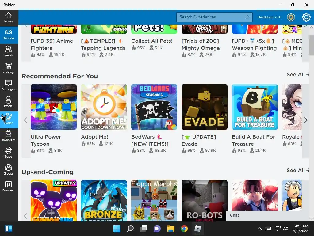The height and width of the screenshot is (236, 314).
Task: Open the Tapping Legends game title
Action: pyautogui.click(x=103, y=45)
